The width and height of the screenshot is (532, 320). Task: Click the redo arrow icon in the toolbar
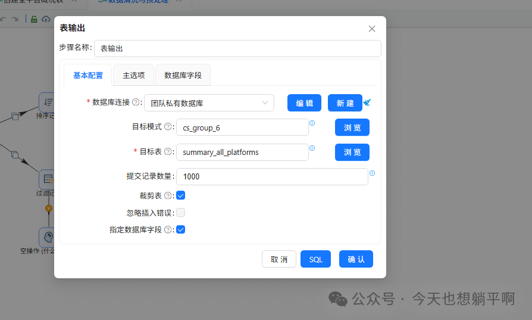15,19
